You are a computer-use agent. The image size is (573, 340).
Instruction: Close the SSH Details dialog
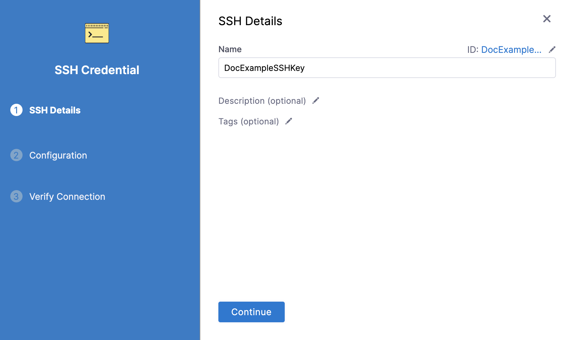coord(547,19)
